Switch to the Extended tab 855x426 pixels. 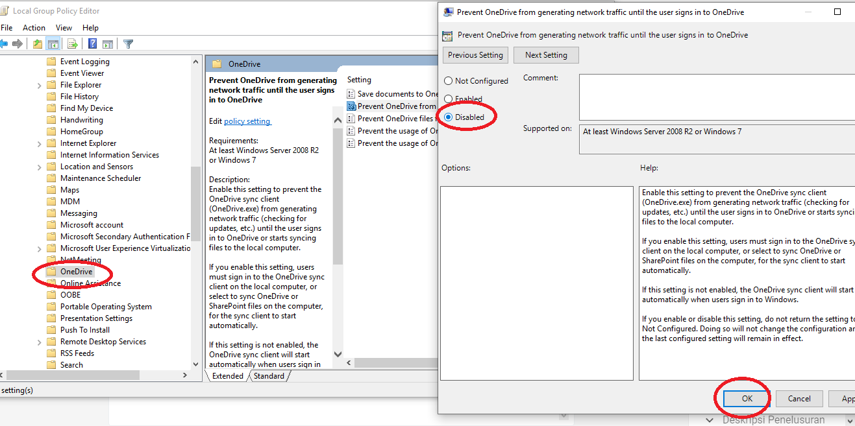[x=227, y=376]
